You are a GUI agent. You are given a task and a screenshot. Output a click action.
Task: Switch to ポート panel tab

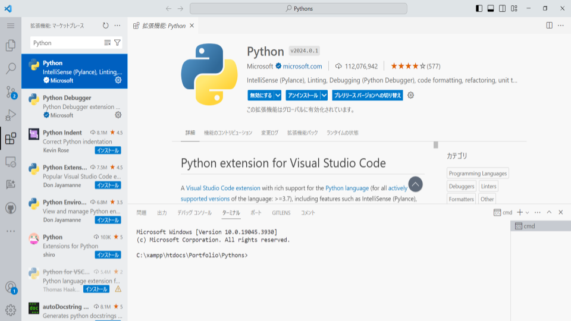(x=256, y=213)
